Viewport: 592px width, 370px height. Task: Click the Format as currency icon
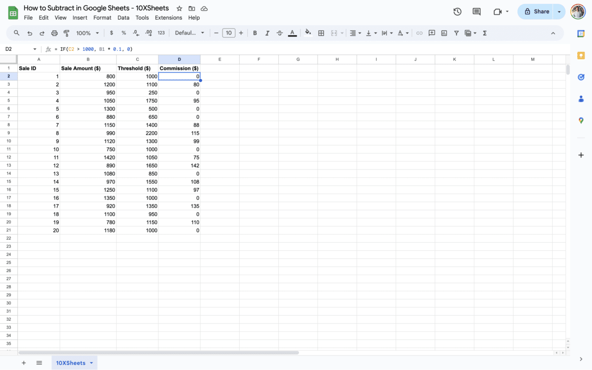point(111,33)
